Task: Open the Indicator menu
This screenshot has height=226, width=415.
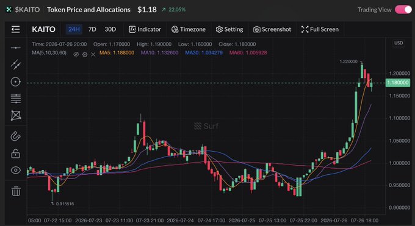Action: point(145,29)
